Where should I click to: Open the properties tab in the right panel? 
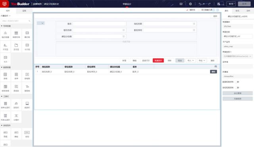(x=227, y=11)
